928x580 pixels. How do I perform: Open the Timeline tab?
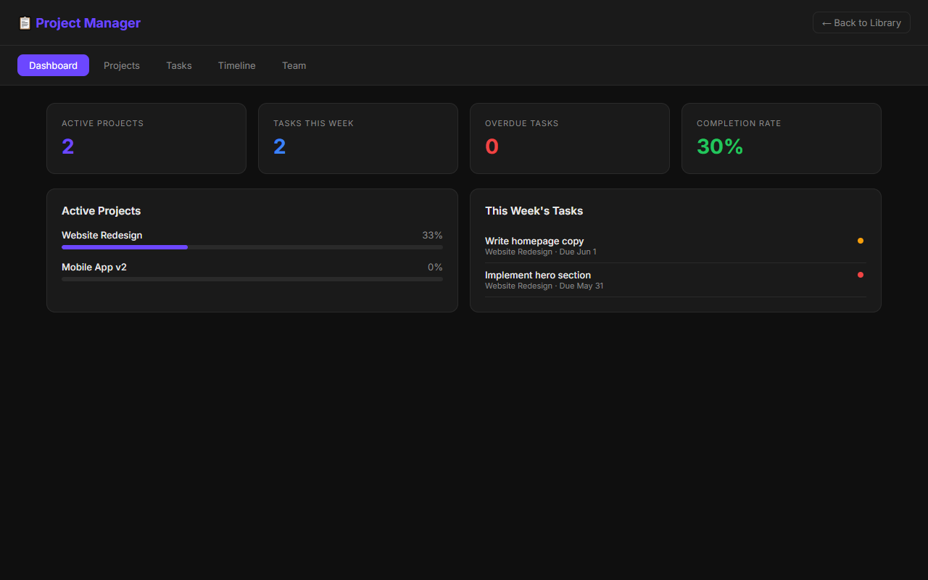[x=237, y=65]
